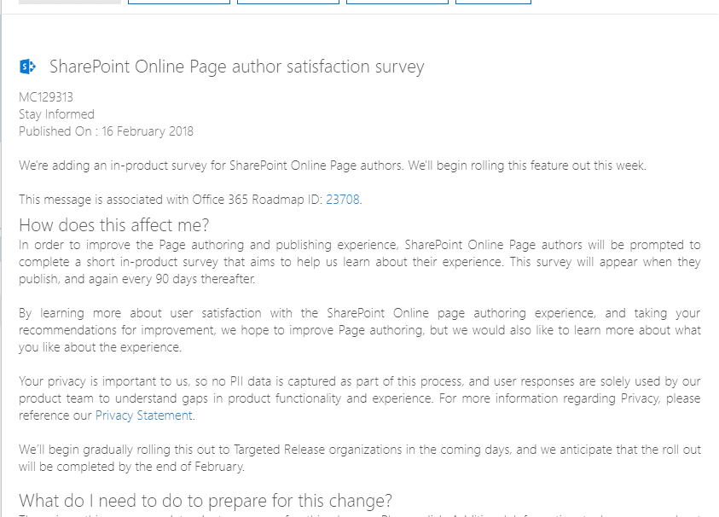This screenshot has height=517, width=719.
Task: Click the first outlined action button above the message
Action: pos(178,2)
